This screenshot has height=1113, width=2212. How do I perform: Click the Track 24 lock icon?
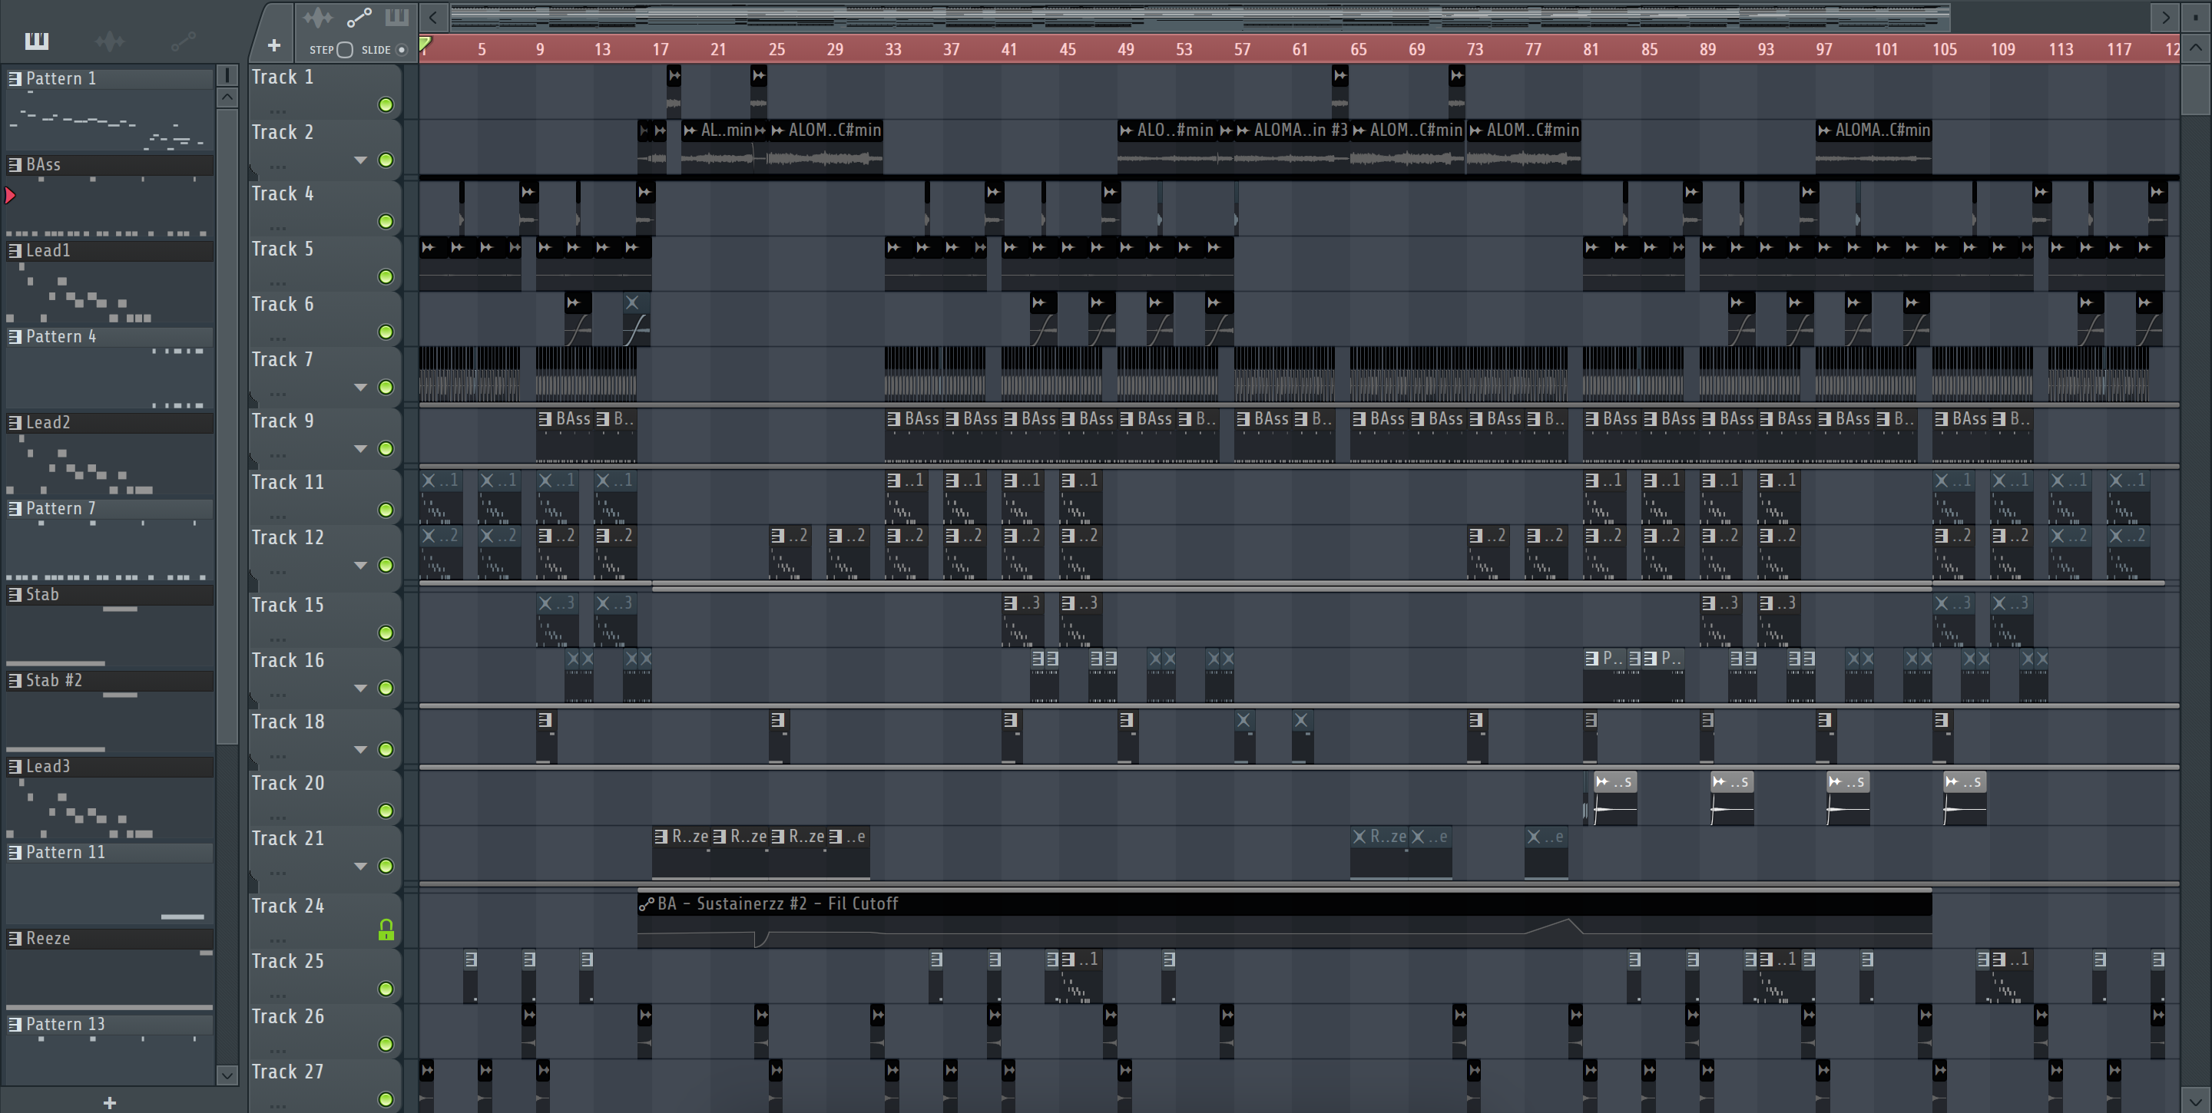(386, 930)
